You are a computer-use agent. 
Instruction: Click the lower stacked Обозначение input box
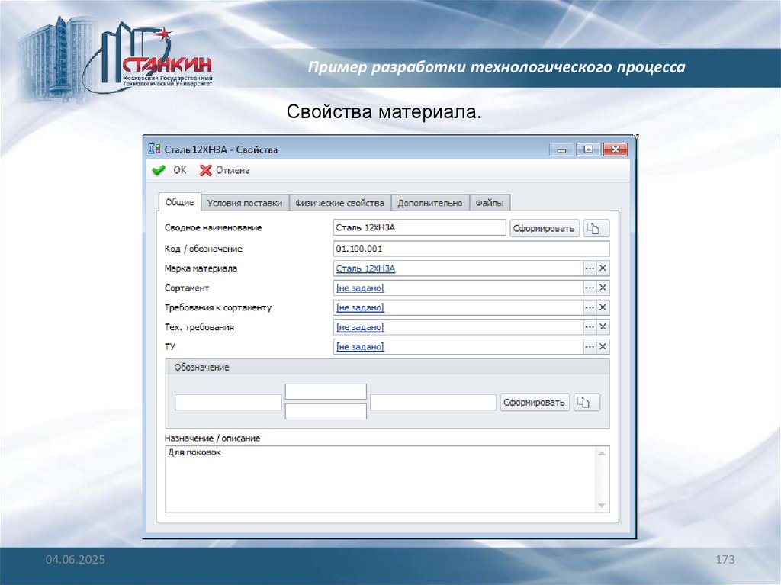[326, 411]
